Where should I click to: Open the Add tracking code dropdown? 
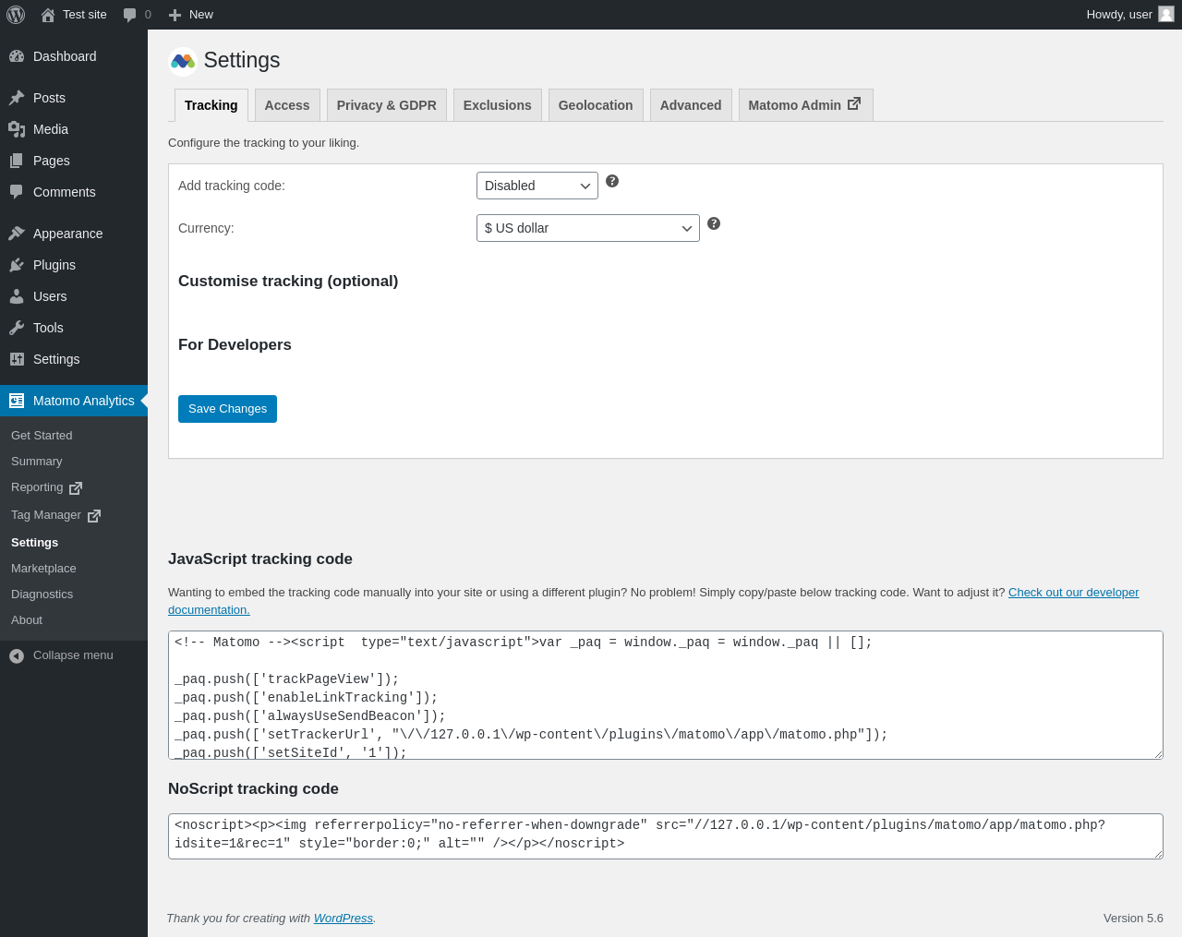pyautogui.click(x=537, y=186)
